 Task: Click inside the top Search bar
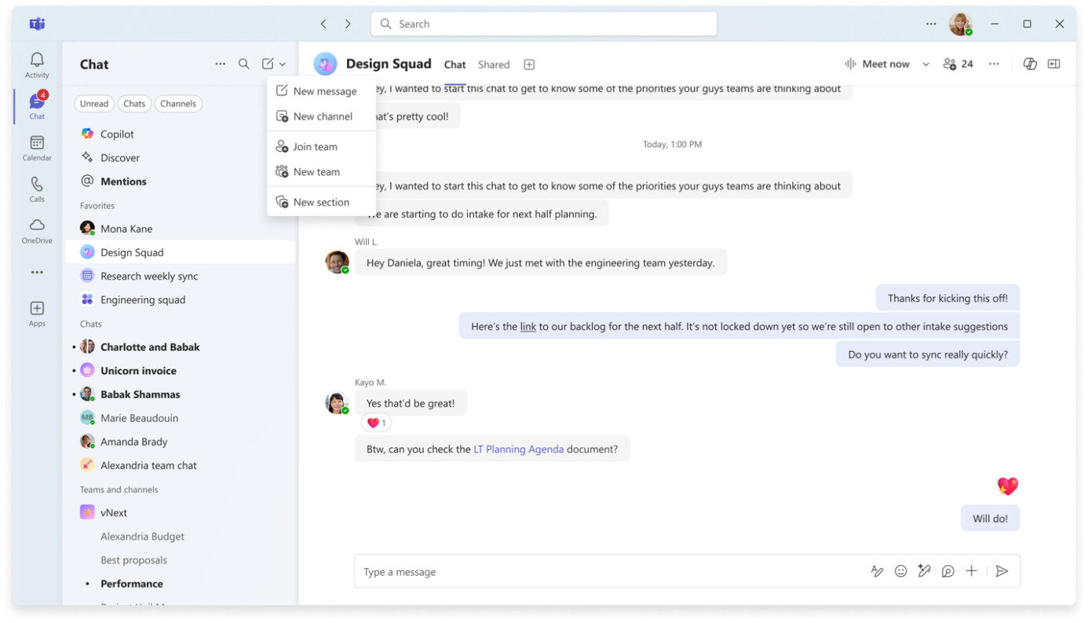(x=543, y=24)
